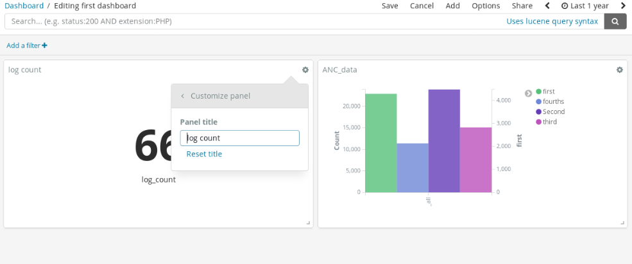The height and width of the screenshot is (264, 632).
Task: Toggle the 'fourths' legend series
Action: 553,101
